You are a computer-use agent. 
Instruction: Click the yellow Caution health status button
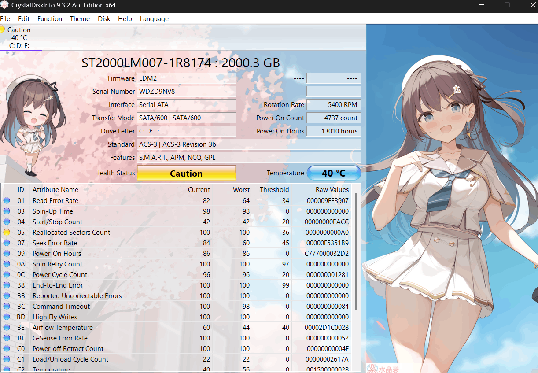pyautogui.click(x=186, y=173)
